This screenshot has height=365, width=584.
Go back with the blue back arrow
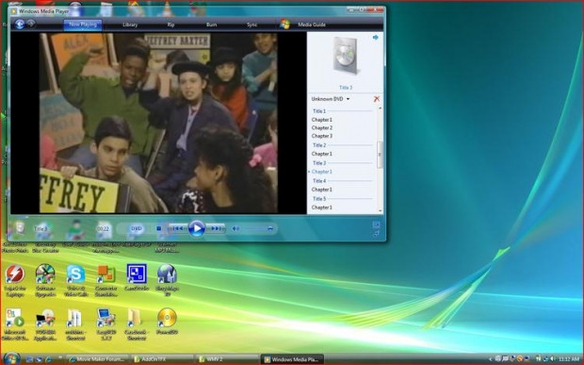click(20, 25)
